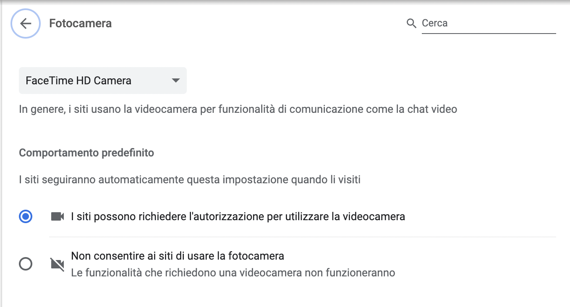
Task: Go back using the left arrow button
Action: [26, 23]
